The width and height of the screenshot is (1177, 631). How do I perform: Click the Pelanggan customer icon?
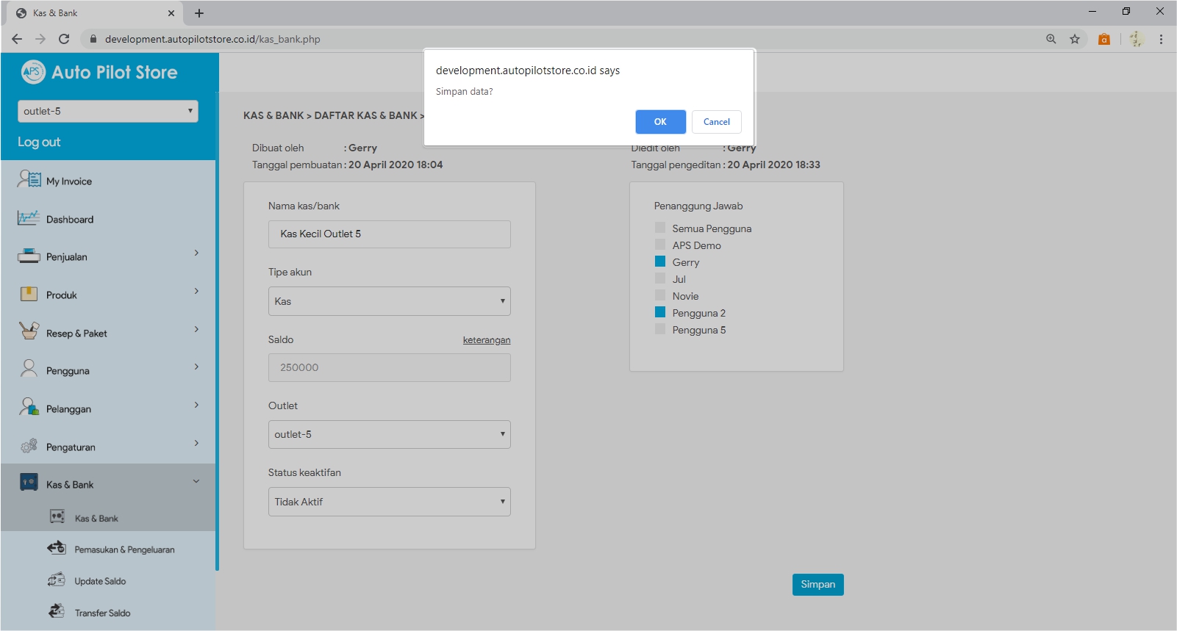[x=29, y=407]
